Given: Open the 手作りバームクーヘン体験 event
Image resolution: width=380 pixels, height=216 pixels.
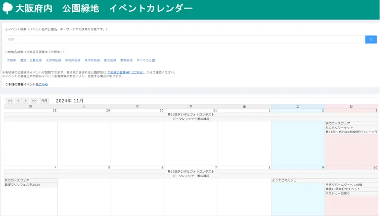Looking at the screenshot, I should click(343, 185).
